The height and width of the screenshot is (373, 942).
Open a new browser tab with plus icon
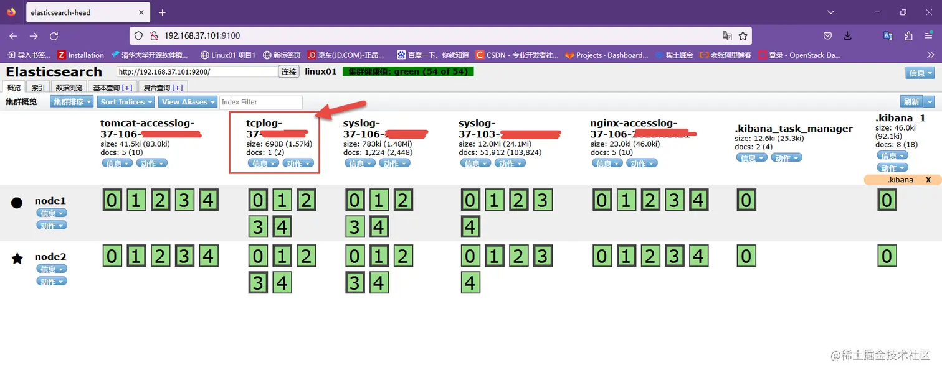[163, 12]
